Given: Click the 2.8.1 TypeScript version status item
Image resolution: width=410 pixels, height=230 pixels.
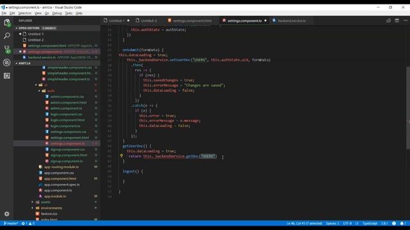Looking at the screenshot, I should coord(384,224).
